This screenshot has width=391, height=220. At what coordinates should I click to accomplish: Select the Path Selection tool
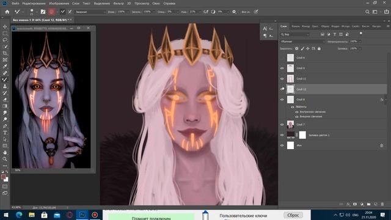(5, 139)
